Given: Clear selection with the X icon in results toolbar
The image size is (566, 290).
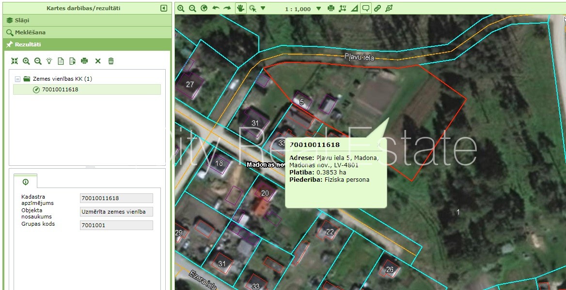Looking at the screenshot, I should [x=98, y=61].
